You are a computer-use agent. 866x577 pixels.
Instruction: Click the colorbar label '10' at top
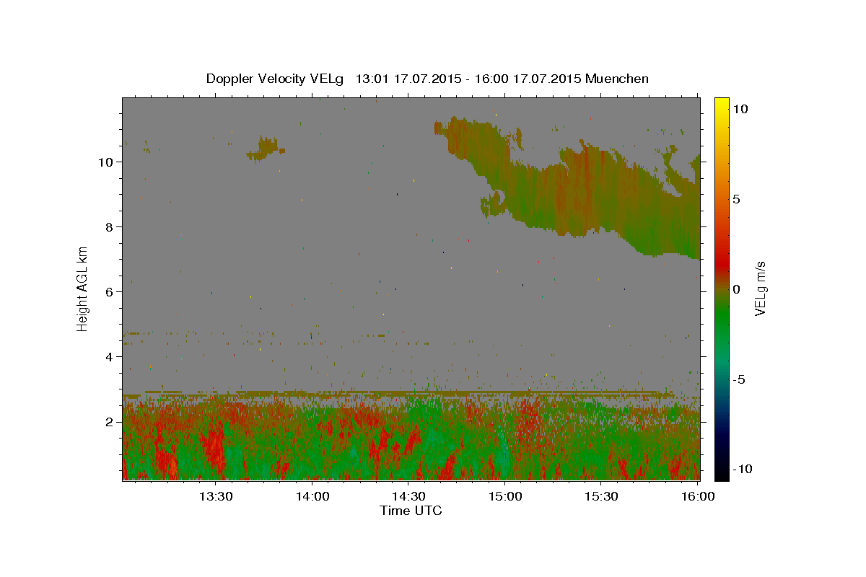740,109
